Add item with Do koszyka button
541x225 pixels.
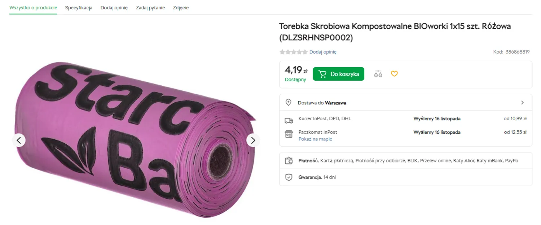pyautogui.click(x=338, y=74)
